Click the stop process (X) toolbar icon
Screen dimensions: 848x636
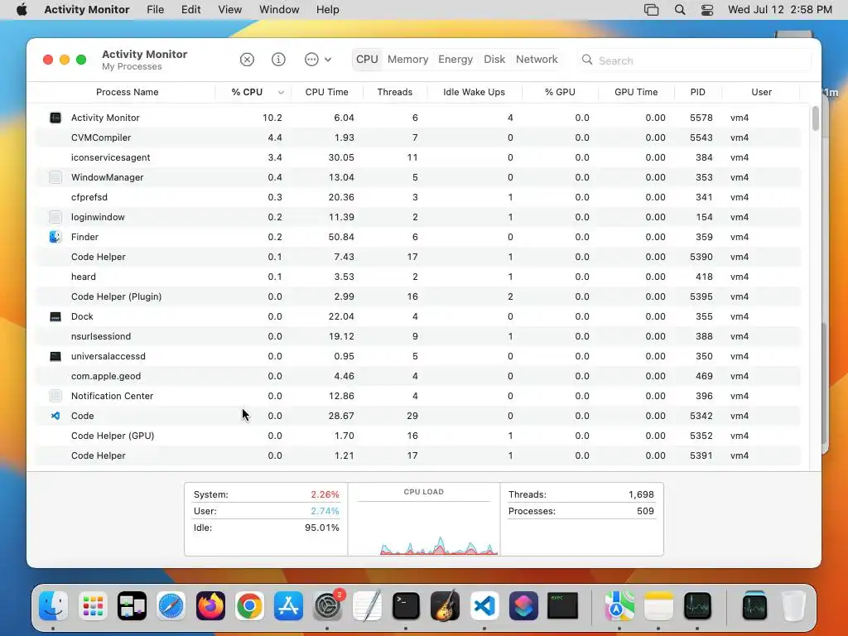coord(247,60)
